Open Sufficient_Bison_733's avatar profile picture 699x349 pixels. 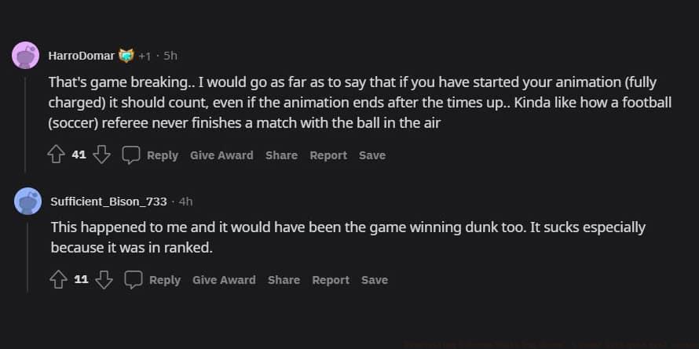pos(27,202)
